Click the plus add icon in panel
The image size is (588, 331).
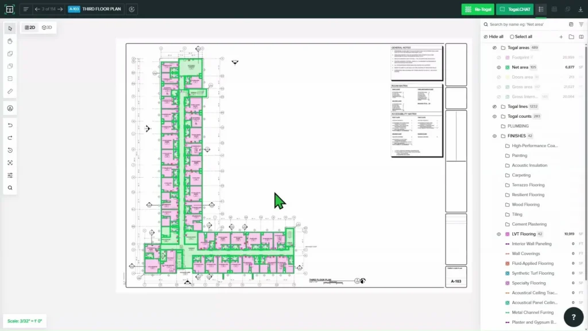point(561,37)
